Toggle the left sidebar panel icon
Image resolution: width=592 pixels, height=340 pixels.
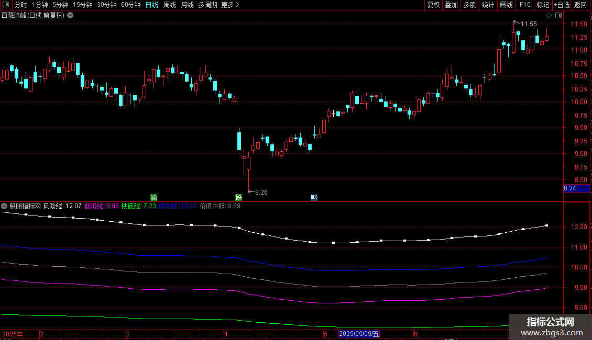coord(6,5)
